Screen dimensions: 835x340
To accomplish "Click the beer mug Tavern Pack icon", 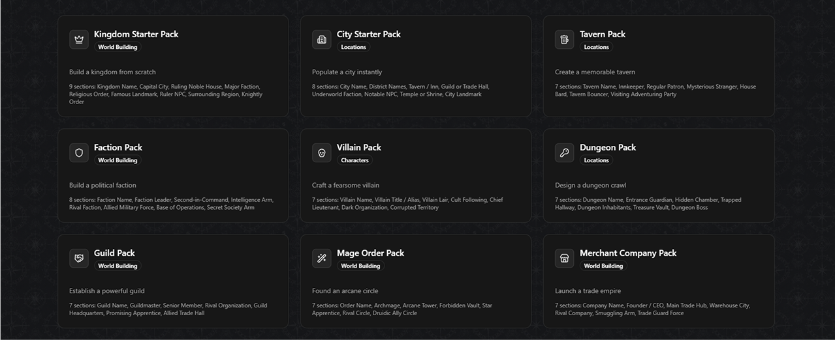I will tap(565, 39).
